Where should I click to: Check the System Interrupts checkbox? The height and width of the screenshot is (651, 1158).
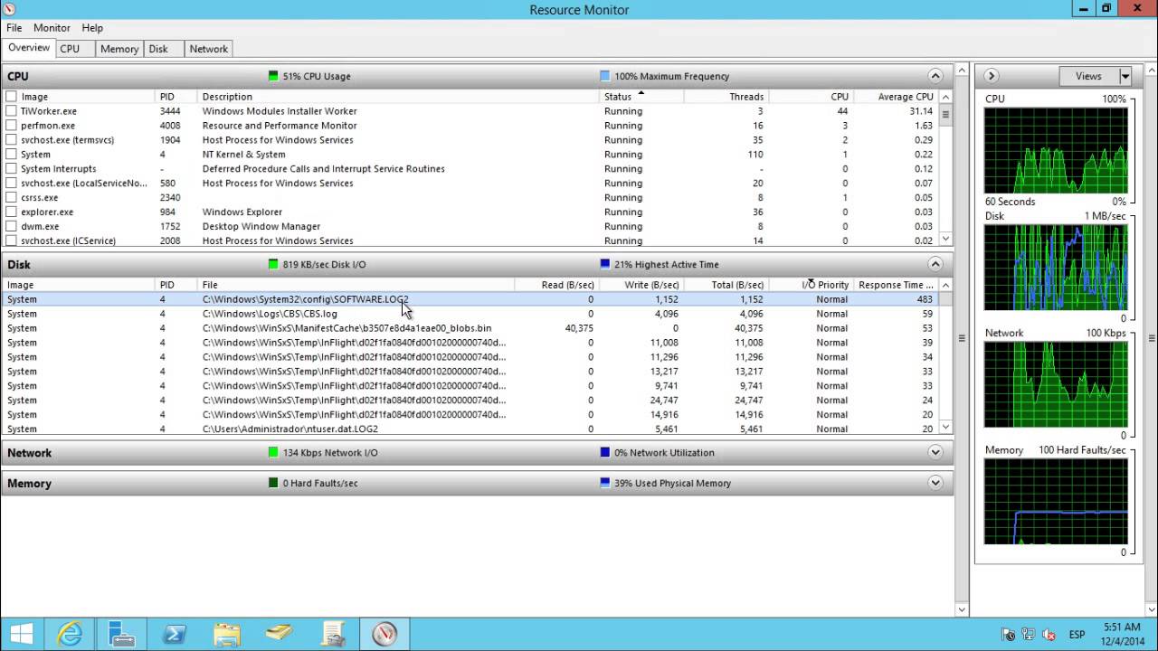point(11,169)
